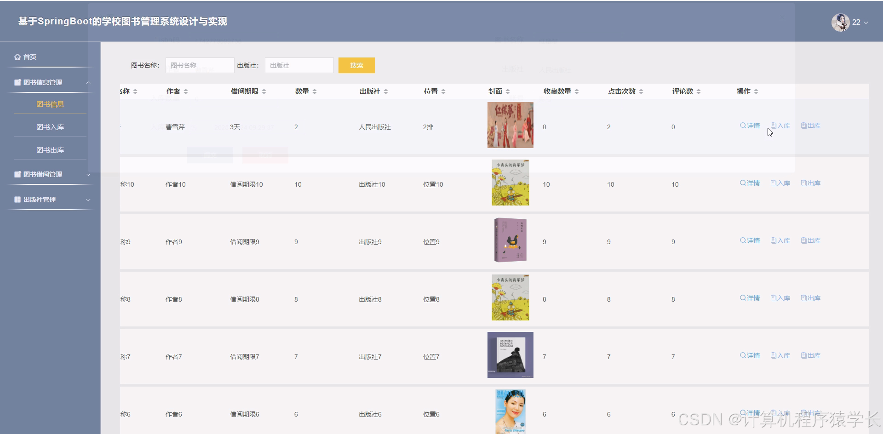Click the user avatar in the top right
Viewport: 883px width, 434px height.
tap(841, 22)
